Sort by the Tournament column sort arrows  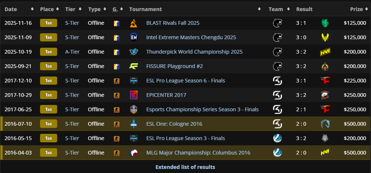(x=260, y=9)
